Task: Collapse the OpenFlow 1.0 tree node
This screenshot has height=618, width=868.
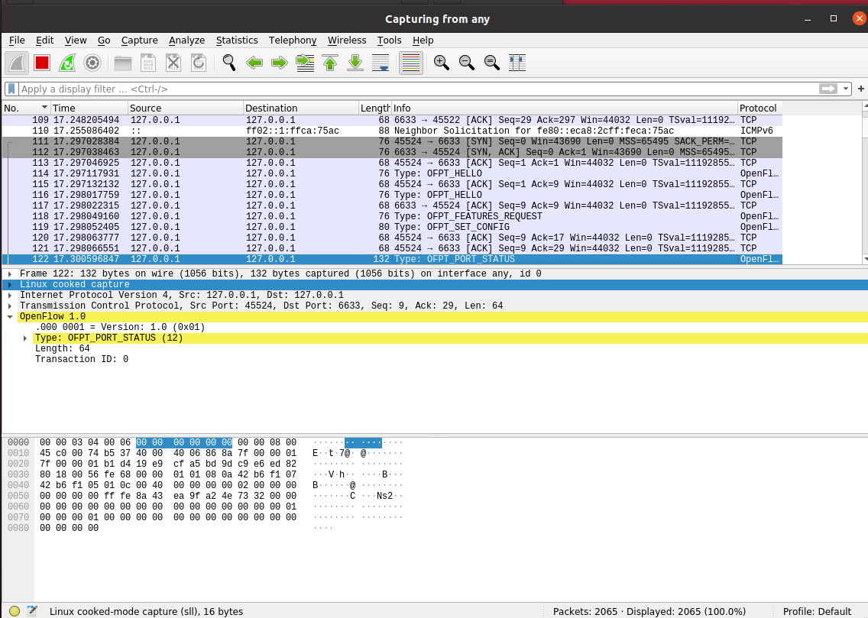Action: pos(9,316)
